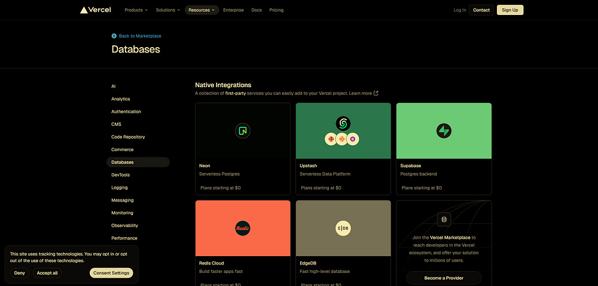Click 'Fast high-level database' under EdgeDB
598x286 pixels.
click(325, 272)
